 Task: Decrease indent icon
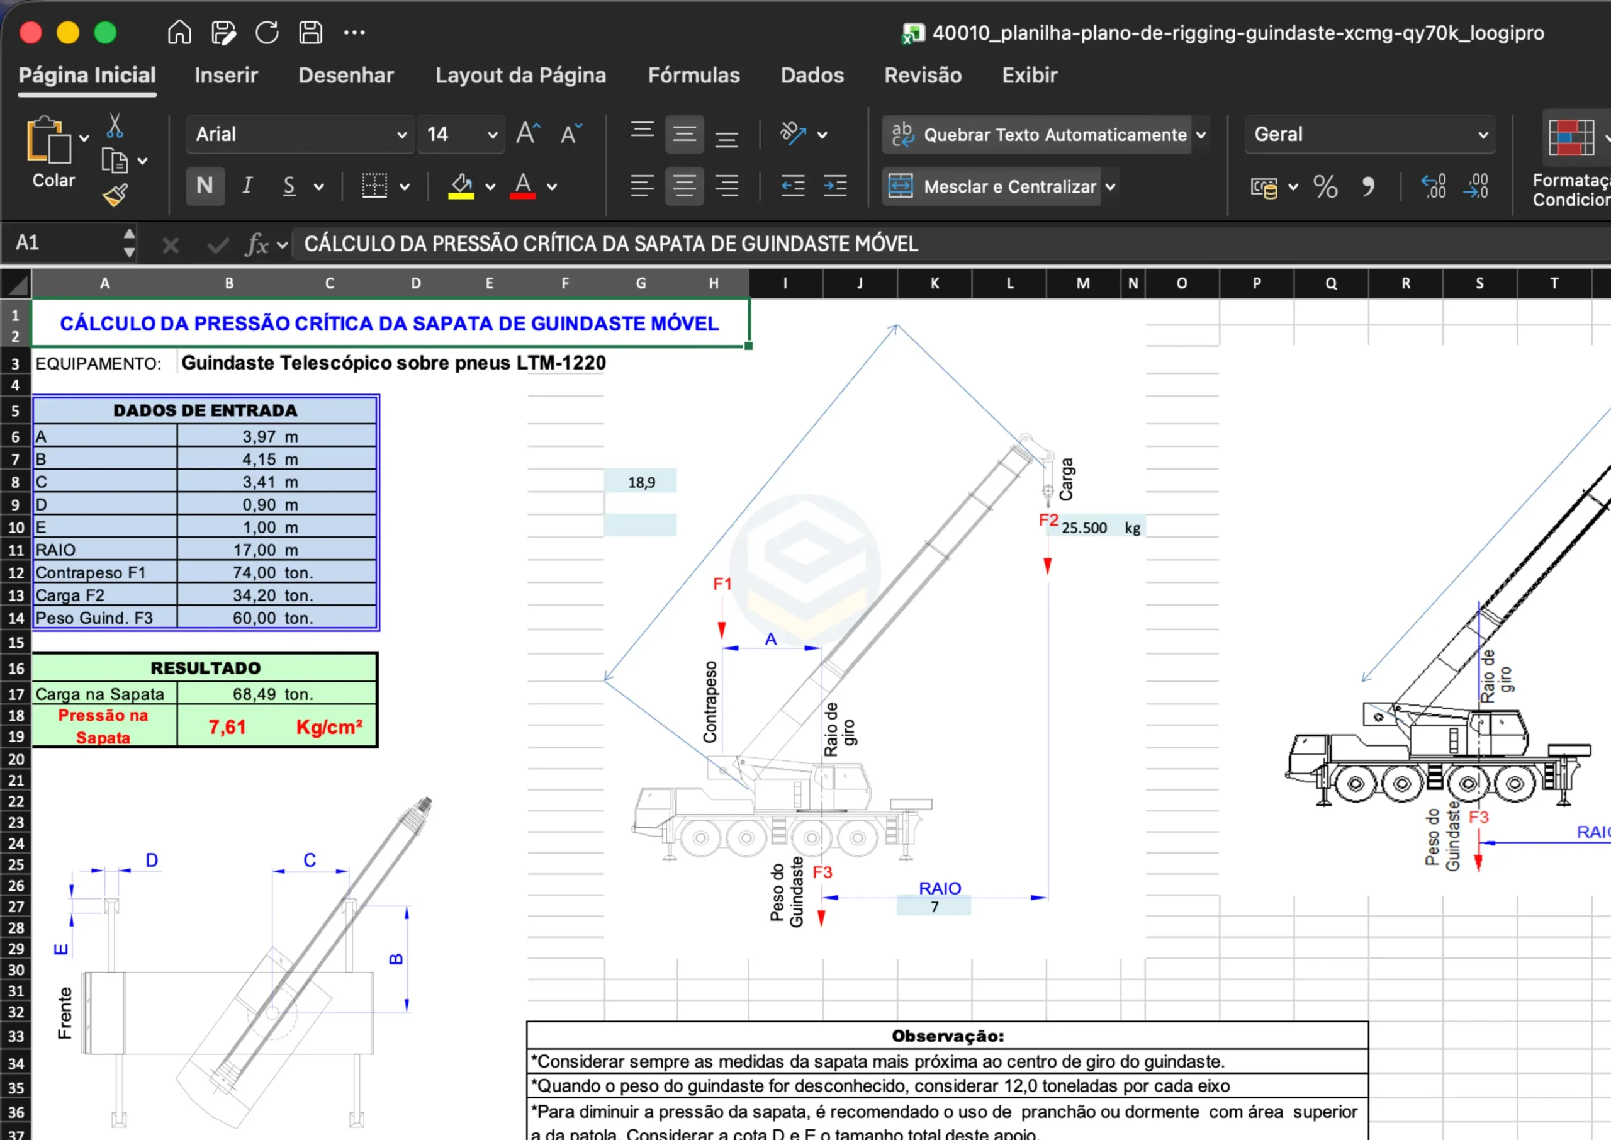click(x=793, y=186)
